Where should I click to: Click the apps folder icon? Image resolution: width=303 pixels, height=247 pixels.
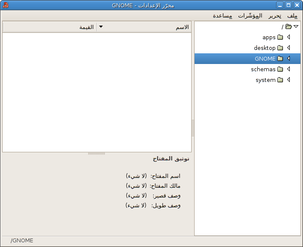click(280, 37)
